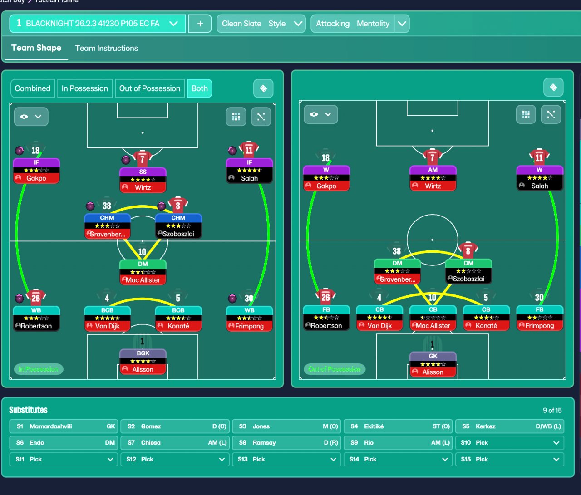Select substitute S2 Gomez
The image size is (581, 495).
pos(175,426)
